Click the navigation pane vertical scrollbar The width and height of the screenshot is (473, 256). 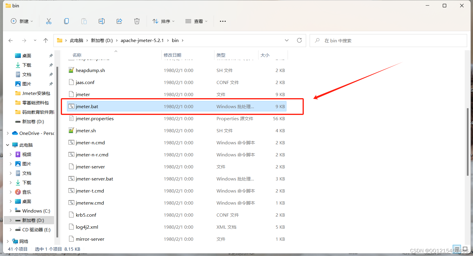(x=57, y=152)
